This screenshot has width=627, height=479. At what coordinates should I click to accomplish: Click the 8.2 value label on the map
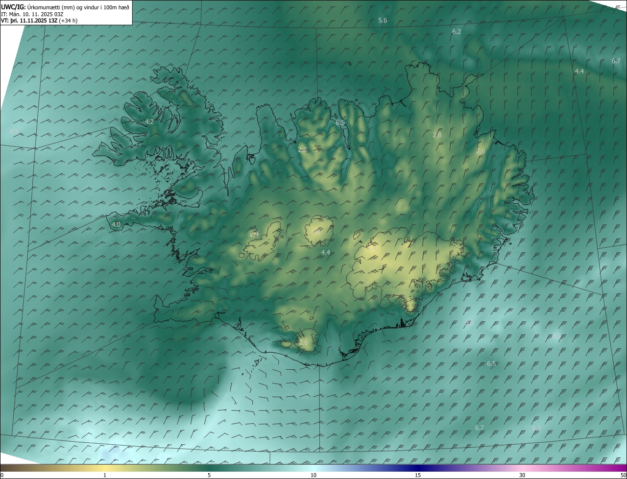[x=536, y=428]
